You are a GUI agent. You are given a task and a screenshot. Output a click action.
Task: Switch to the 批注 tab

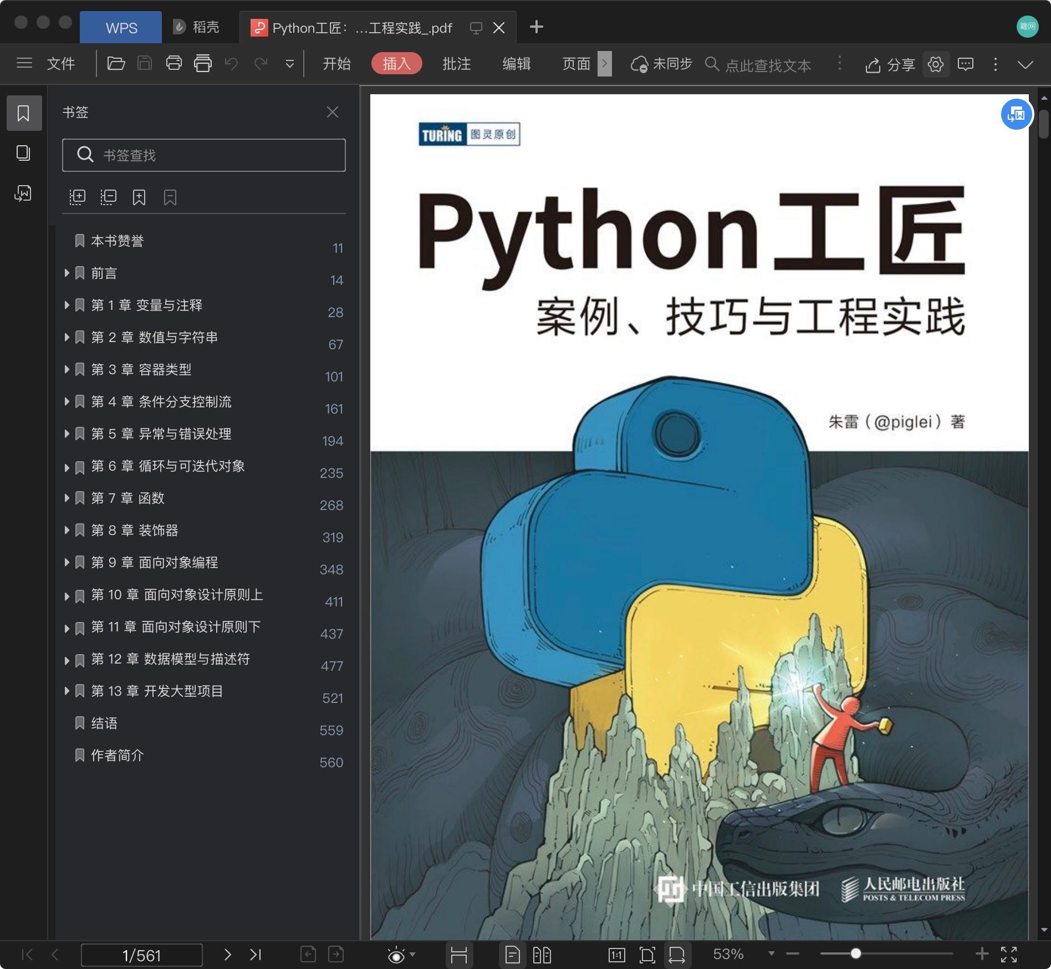pos(457,64)
